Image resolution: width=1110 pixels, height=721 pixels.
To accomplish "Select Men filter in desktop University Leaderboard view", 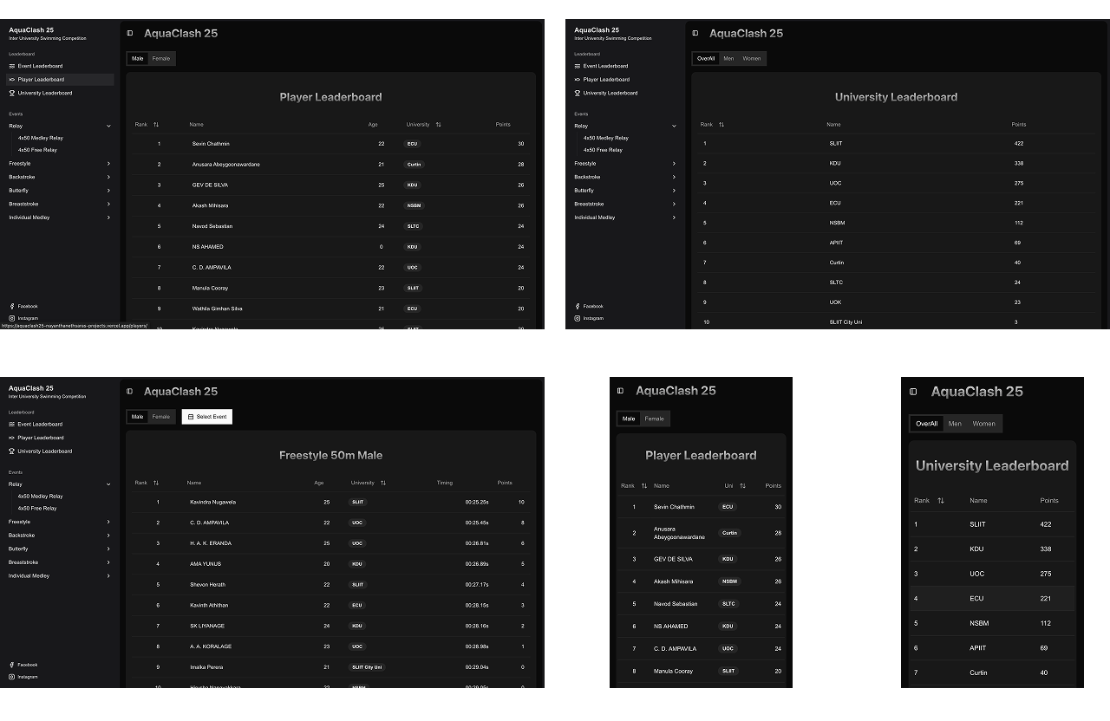I will coord(728,59).
